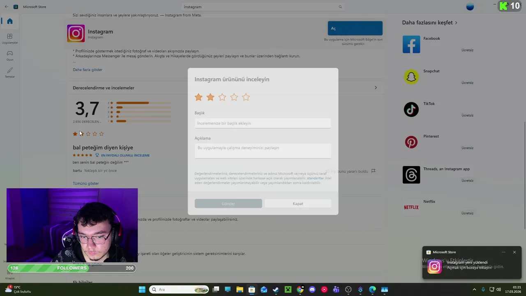
Task: Click the search magnifier icon
Action: 340,7
